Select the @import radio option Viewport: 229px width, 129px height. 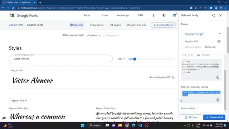198,55
